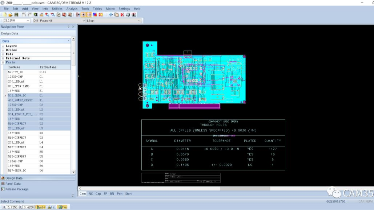
Task: Open the File menu
Action: pos(6,9)
